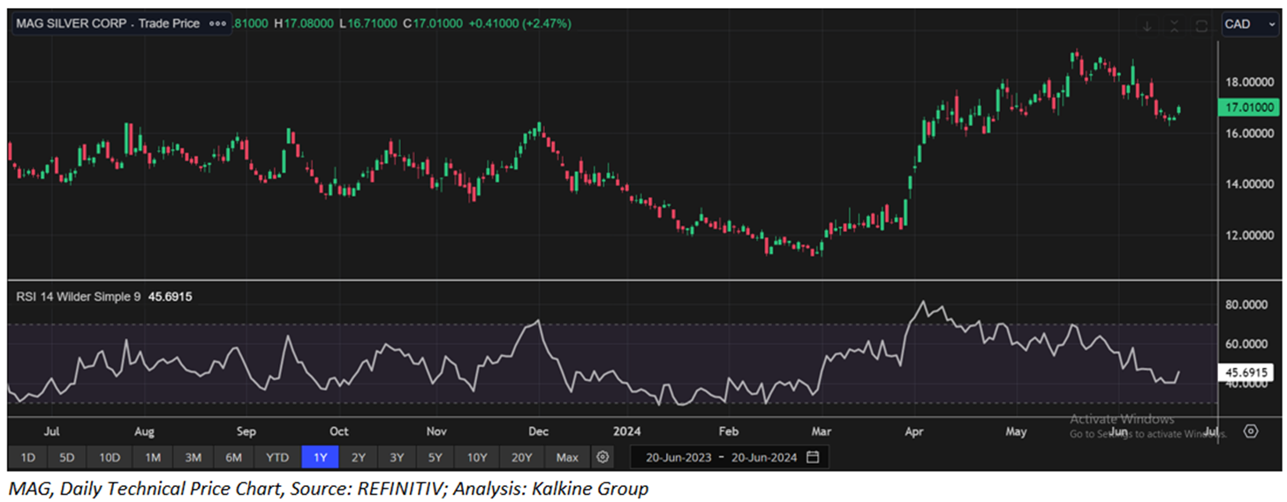Image resolution: width=1287 pixels, height=502 pixels.
Task: Select the 3M time range
Action: tap(193, 457)
